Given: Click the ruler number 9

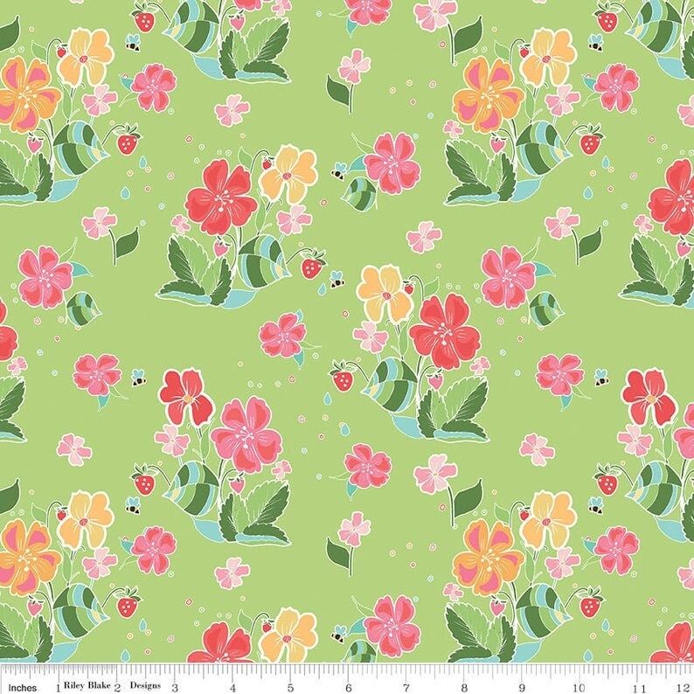Looking at the screenshot, I should tap(522, 688).
